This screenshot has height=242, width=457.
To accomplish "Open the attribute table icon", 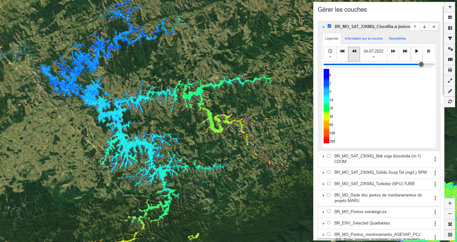I will [450, 28].
